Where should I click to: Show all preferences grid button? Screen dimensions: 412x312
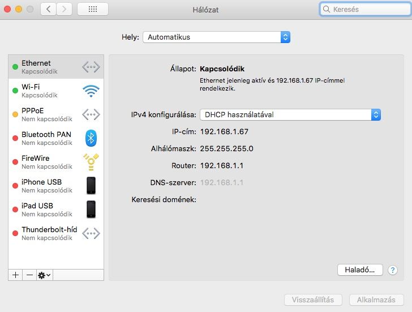(x=92, y=9)
